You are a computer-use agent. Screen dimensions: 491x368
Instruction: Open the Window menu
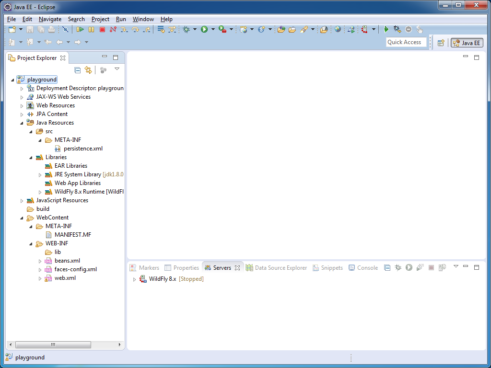pos(143,19)
